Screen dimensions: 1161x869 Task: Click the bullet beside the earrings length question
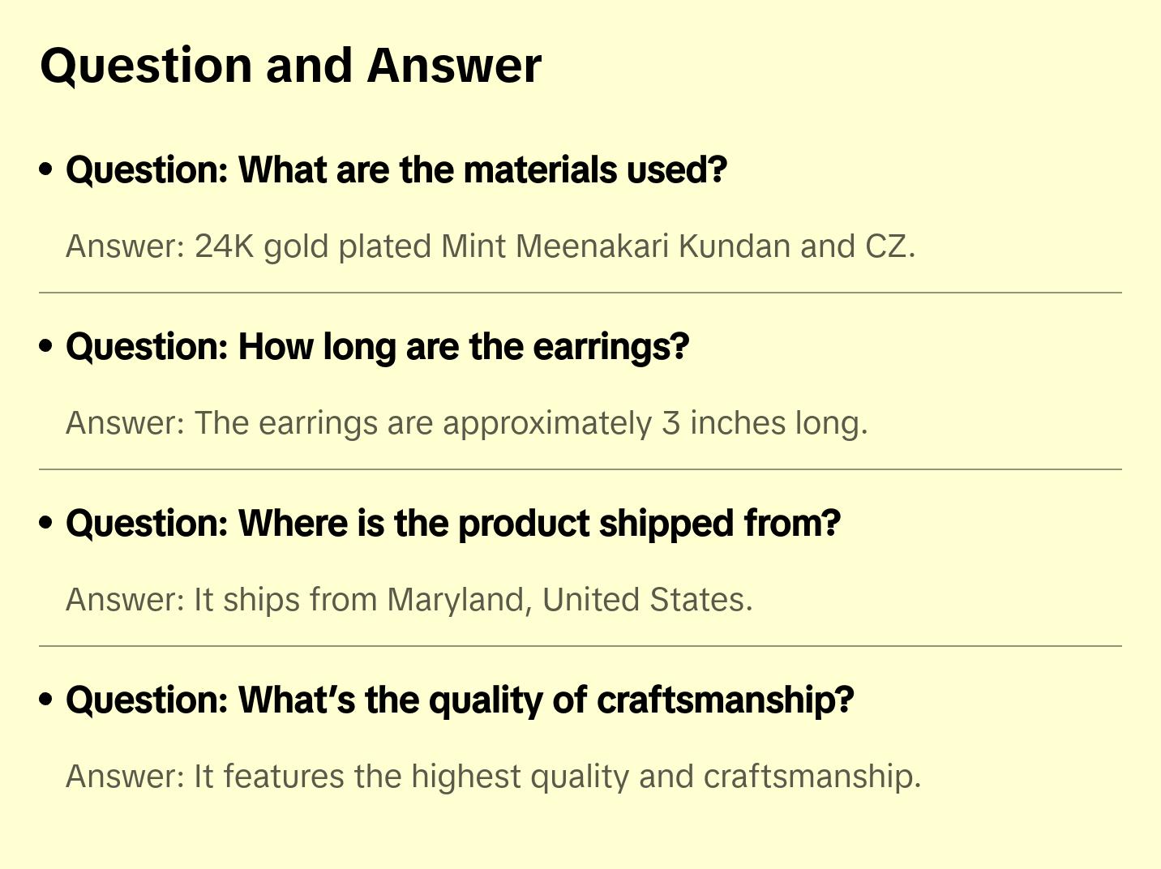pos(46,346)
